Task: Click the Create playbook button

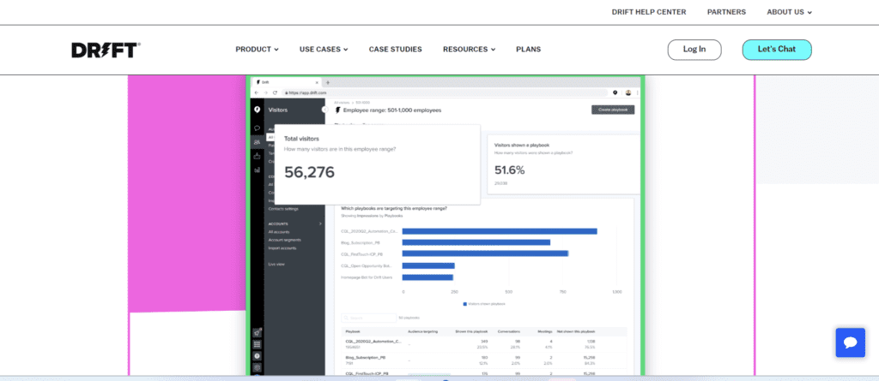Action: pos(613,110)
